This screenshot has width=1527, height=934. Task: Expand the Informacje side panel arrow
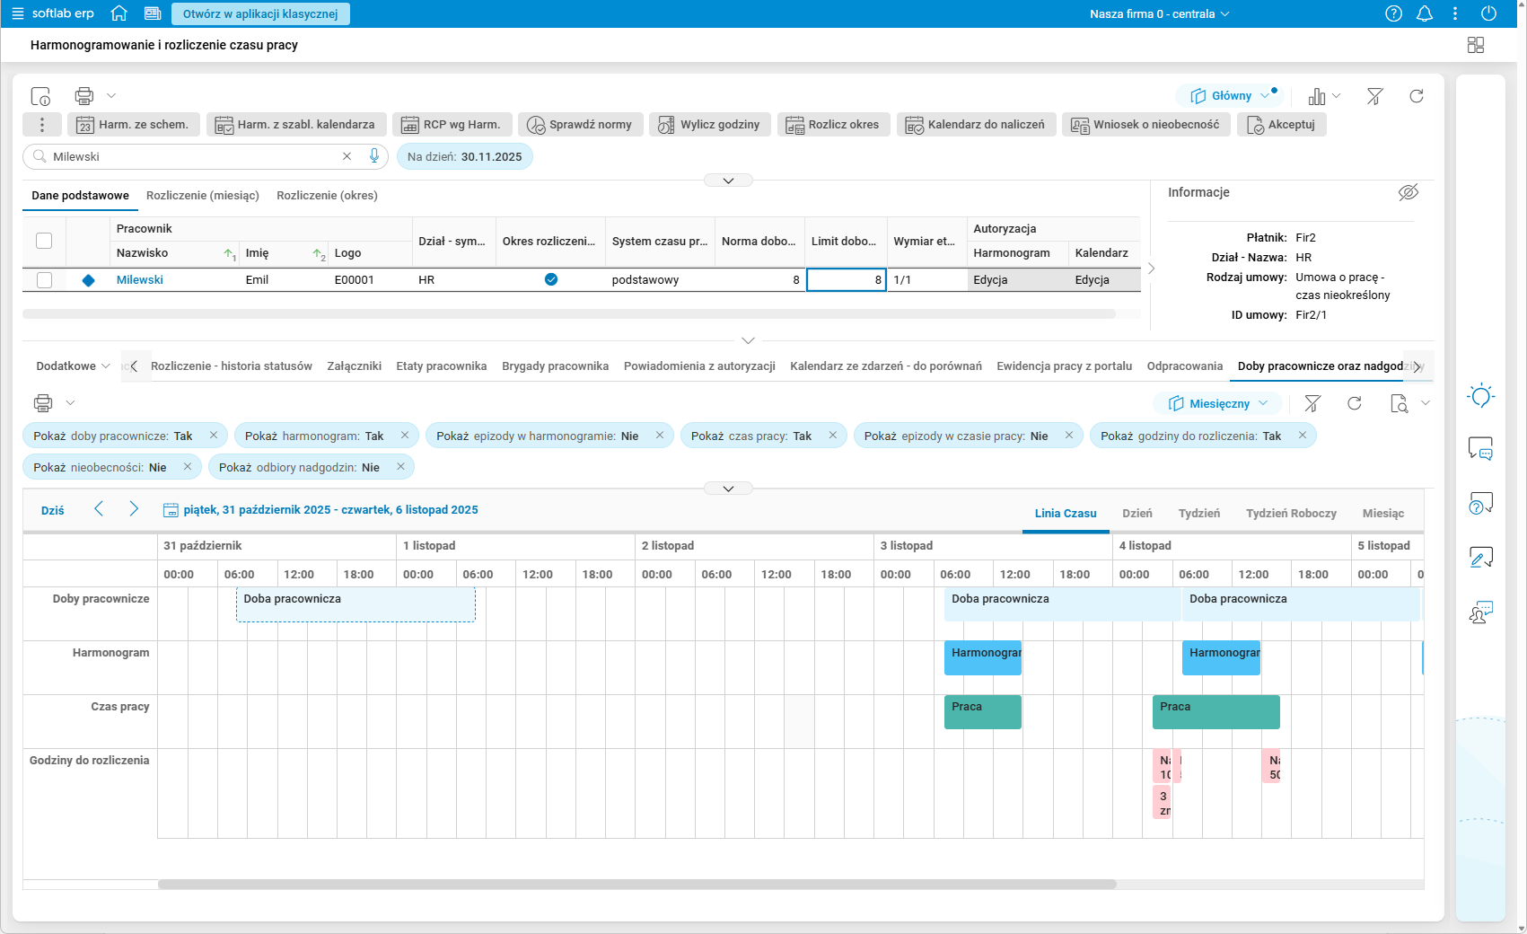tap(1152, 269)
